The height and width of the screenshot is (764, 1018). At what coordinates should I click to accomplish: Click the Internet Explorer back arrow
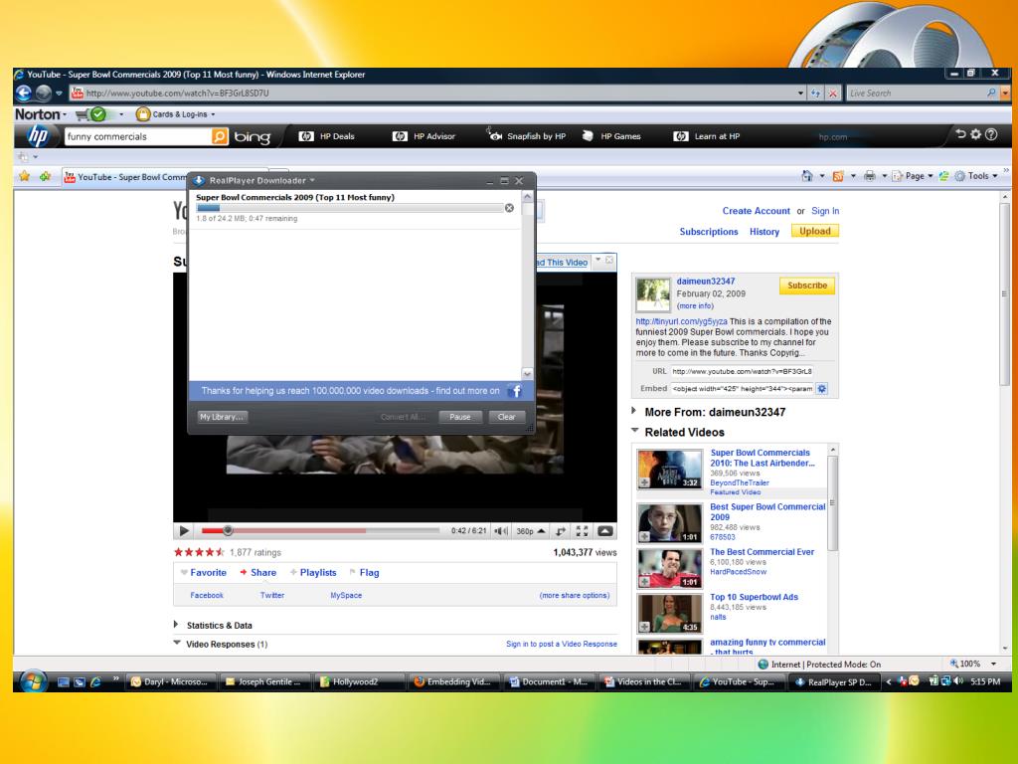[24, 93]
